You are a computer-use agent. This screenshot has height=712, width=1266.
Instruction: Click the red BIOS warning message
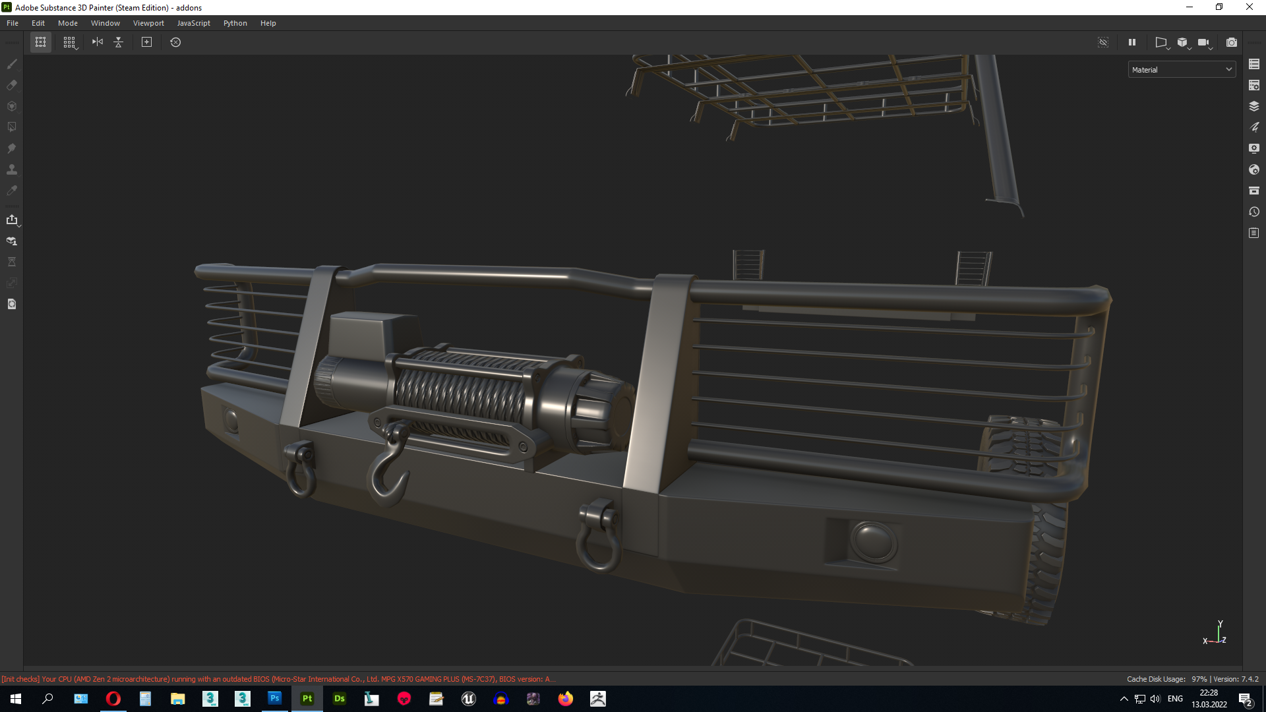(x=277, y=679)
